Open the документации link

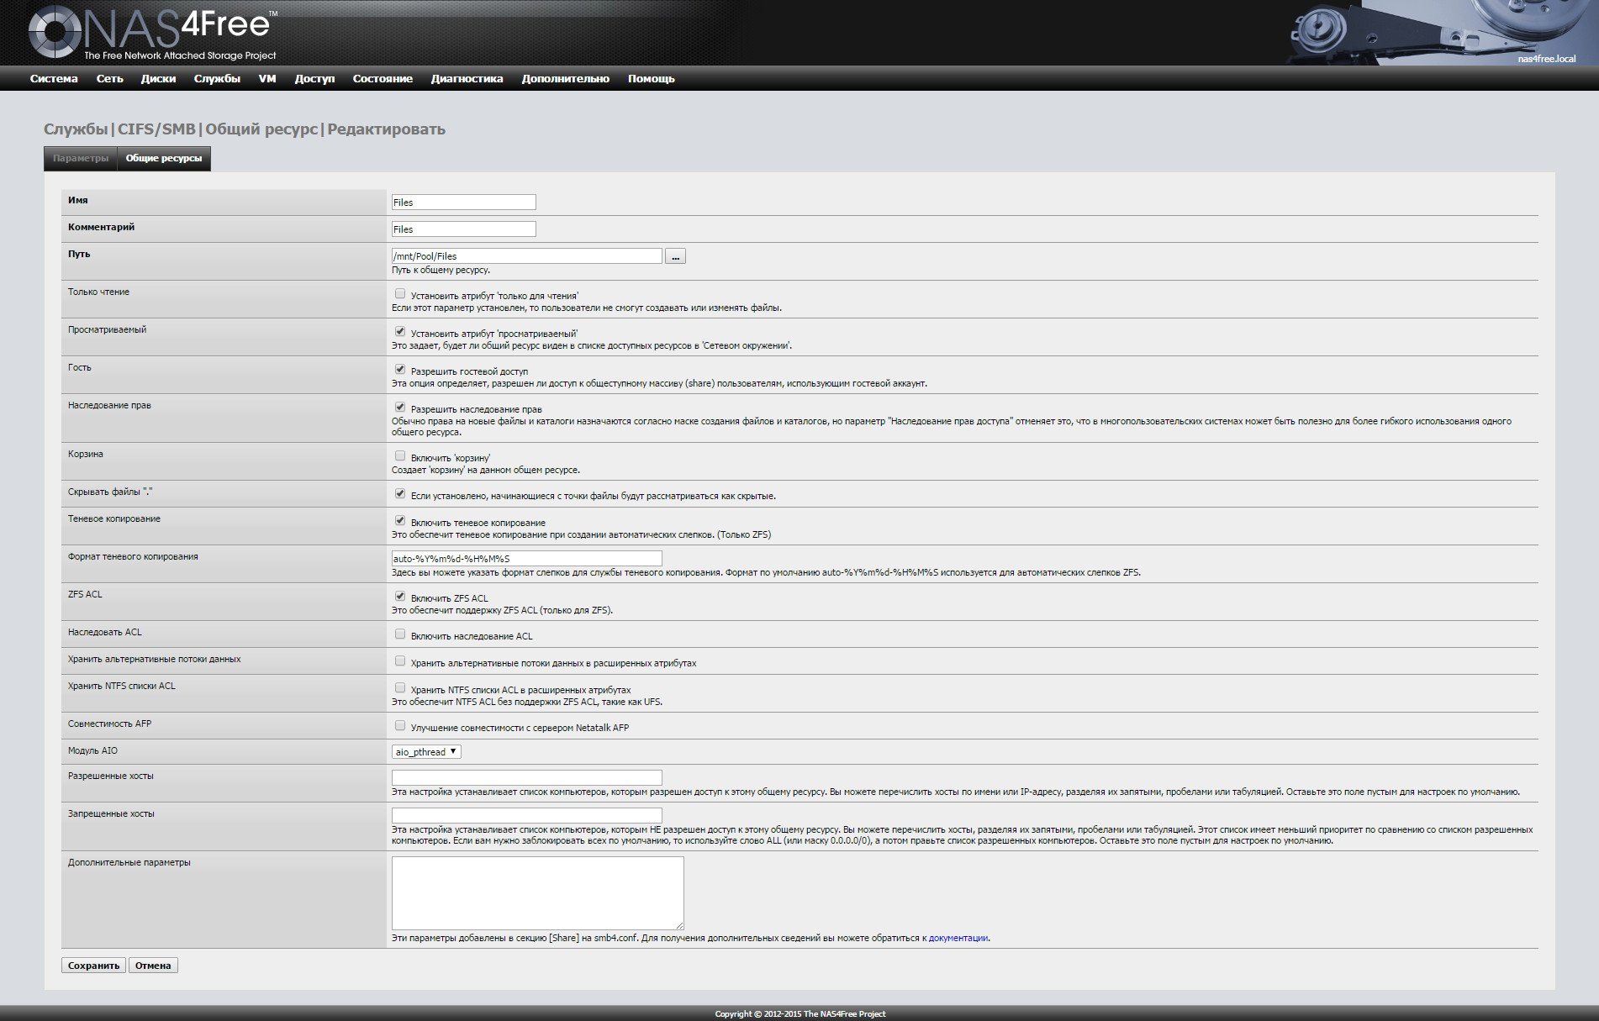(958, 939)
